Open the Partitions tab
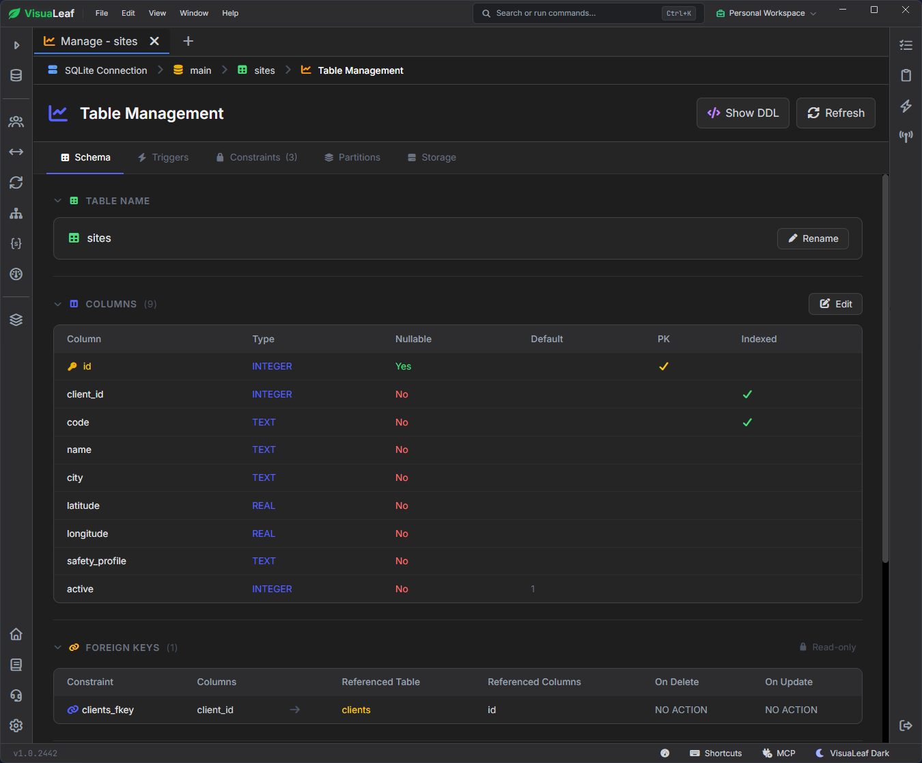The width and height of the screenshot is (922, 763). [352, 157]
